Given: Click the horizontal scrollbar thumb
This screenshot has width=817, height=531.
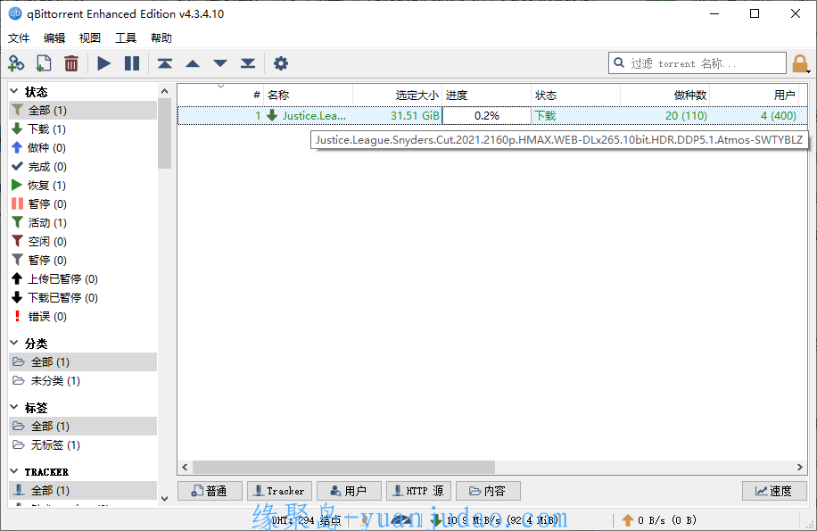Looking at the screenshot, I should point(343,467).
